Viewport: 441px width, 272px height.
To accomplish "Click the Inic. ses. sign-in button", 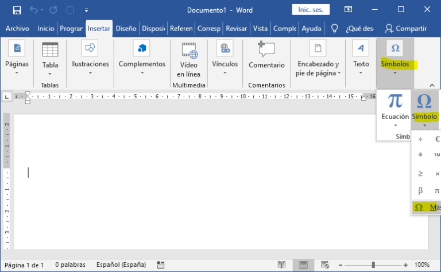I will 311,10.
